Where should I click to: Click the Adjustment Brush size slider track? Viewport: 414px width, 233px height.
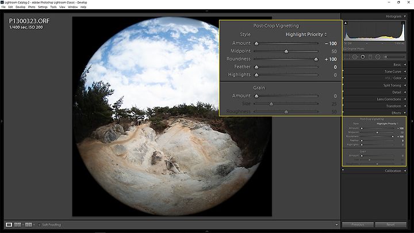[x=396, y=57]
